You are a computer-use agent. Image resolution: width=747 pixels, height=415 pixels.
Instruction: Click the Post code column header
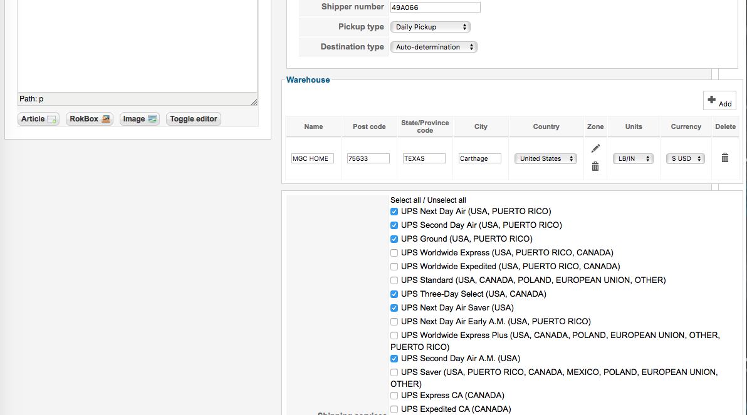point(369,126)
